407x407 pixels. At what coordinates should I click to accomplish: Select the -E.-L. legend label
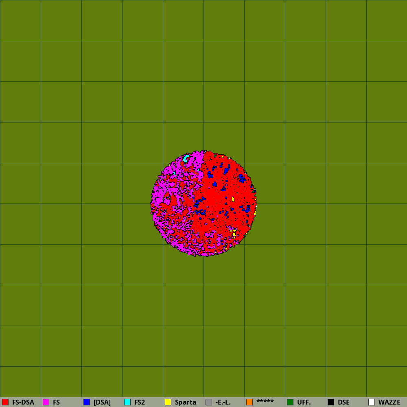coord(223,402)
